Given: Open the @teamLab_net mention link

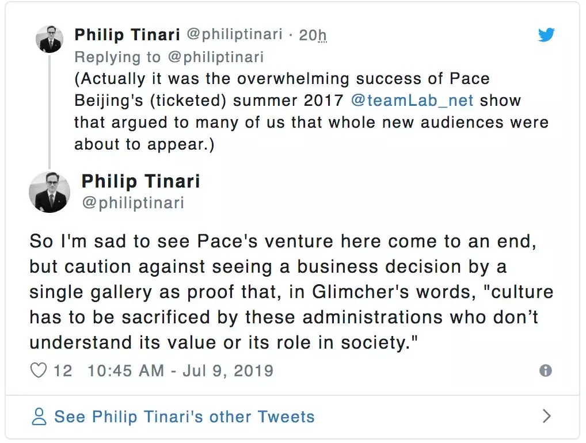Looking at the screenshot, I should click(412, 101).
